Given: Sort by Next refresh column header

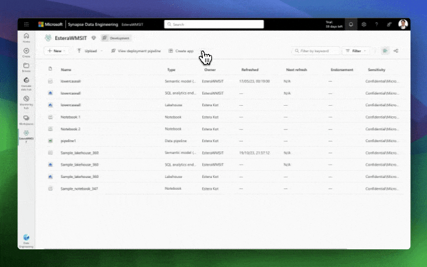Looking at the screenshot, I should point(297,70).
